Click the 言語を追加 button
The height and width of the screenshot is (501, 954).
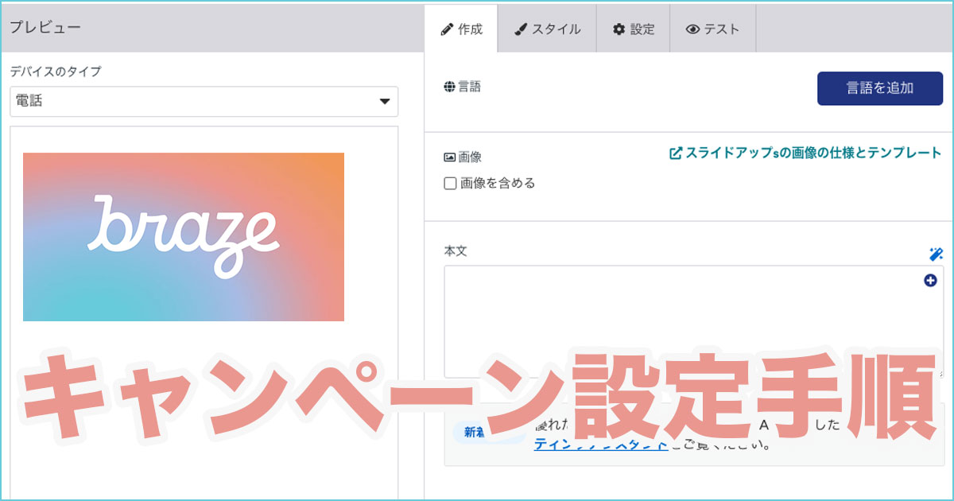point(880,88)
